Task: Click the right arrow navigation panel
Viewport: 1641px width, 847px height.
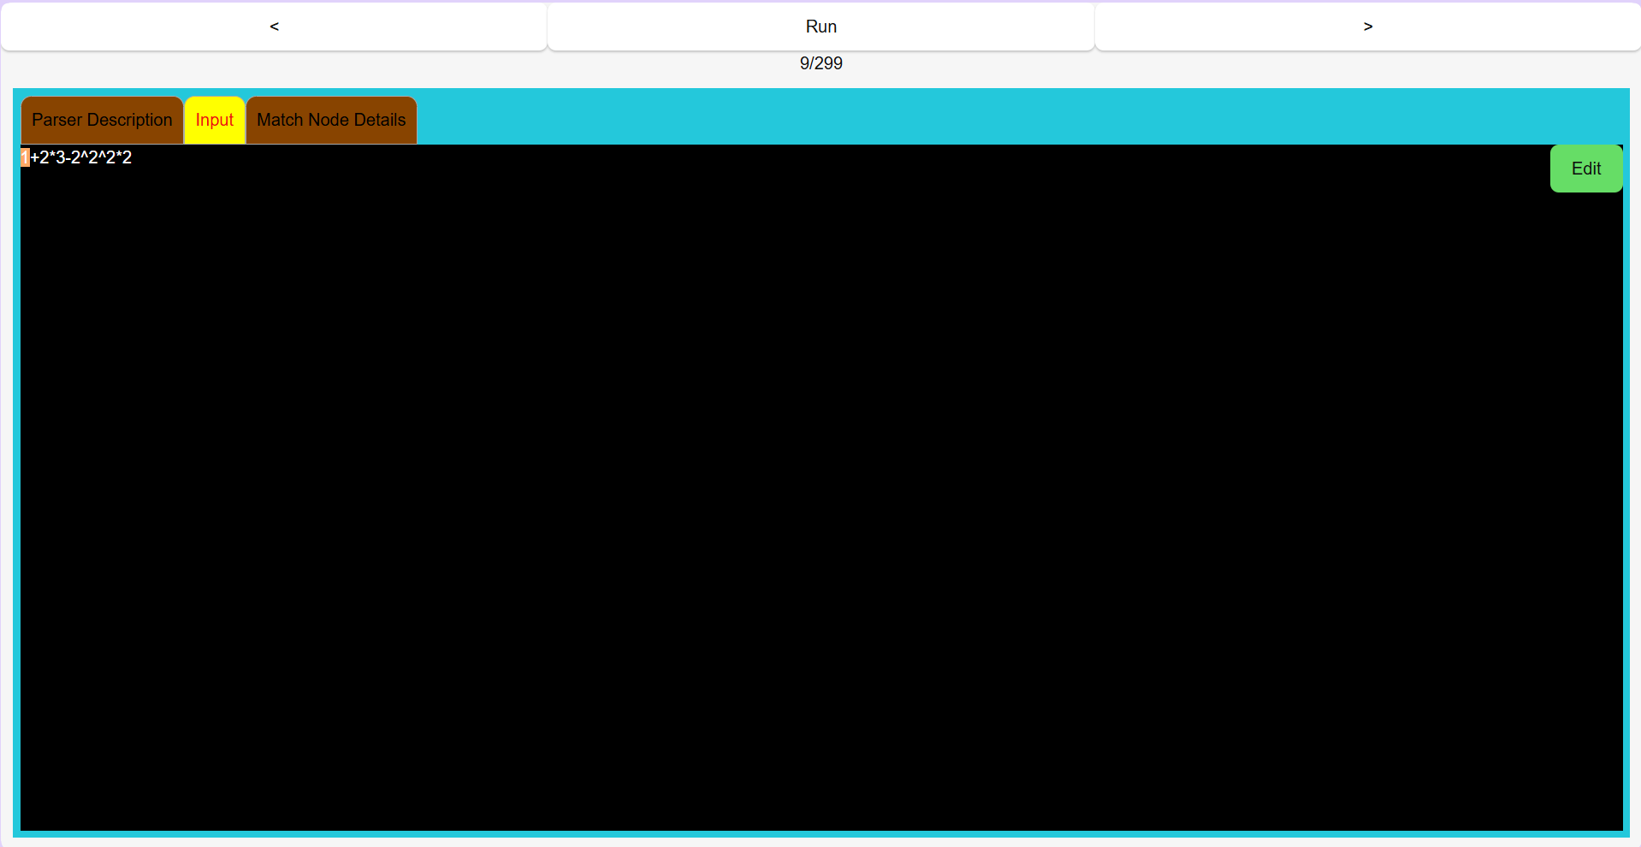Action: (x=1366, y=26)
